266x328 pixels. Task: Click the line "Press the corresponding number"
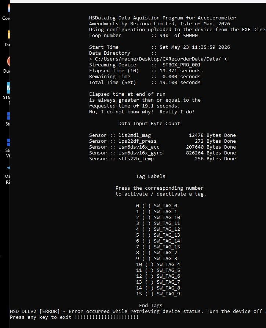coord(160,188)
